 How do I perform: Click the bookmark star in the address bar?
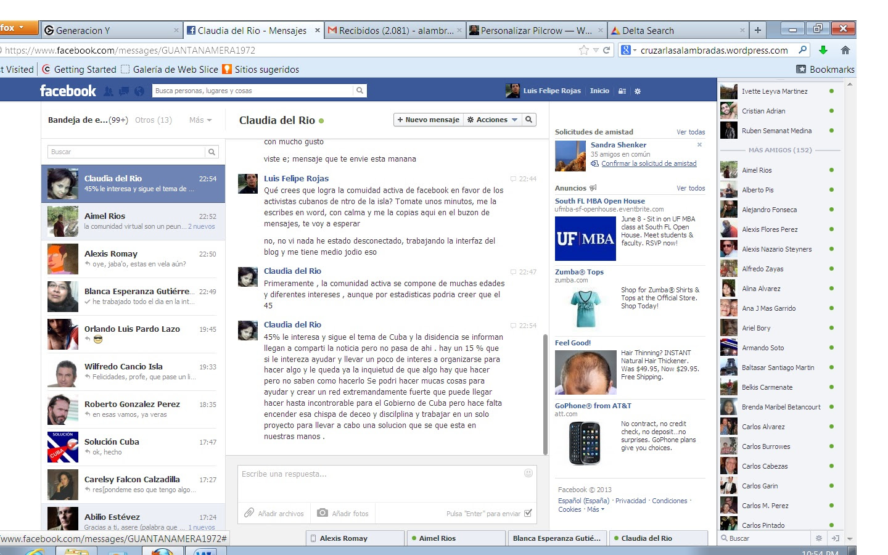pos(583,50)
